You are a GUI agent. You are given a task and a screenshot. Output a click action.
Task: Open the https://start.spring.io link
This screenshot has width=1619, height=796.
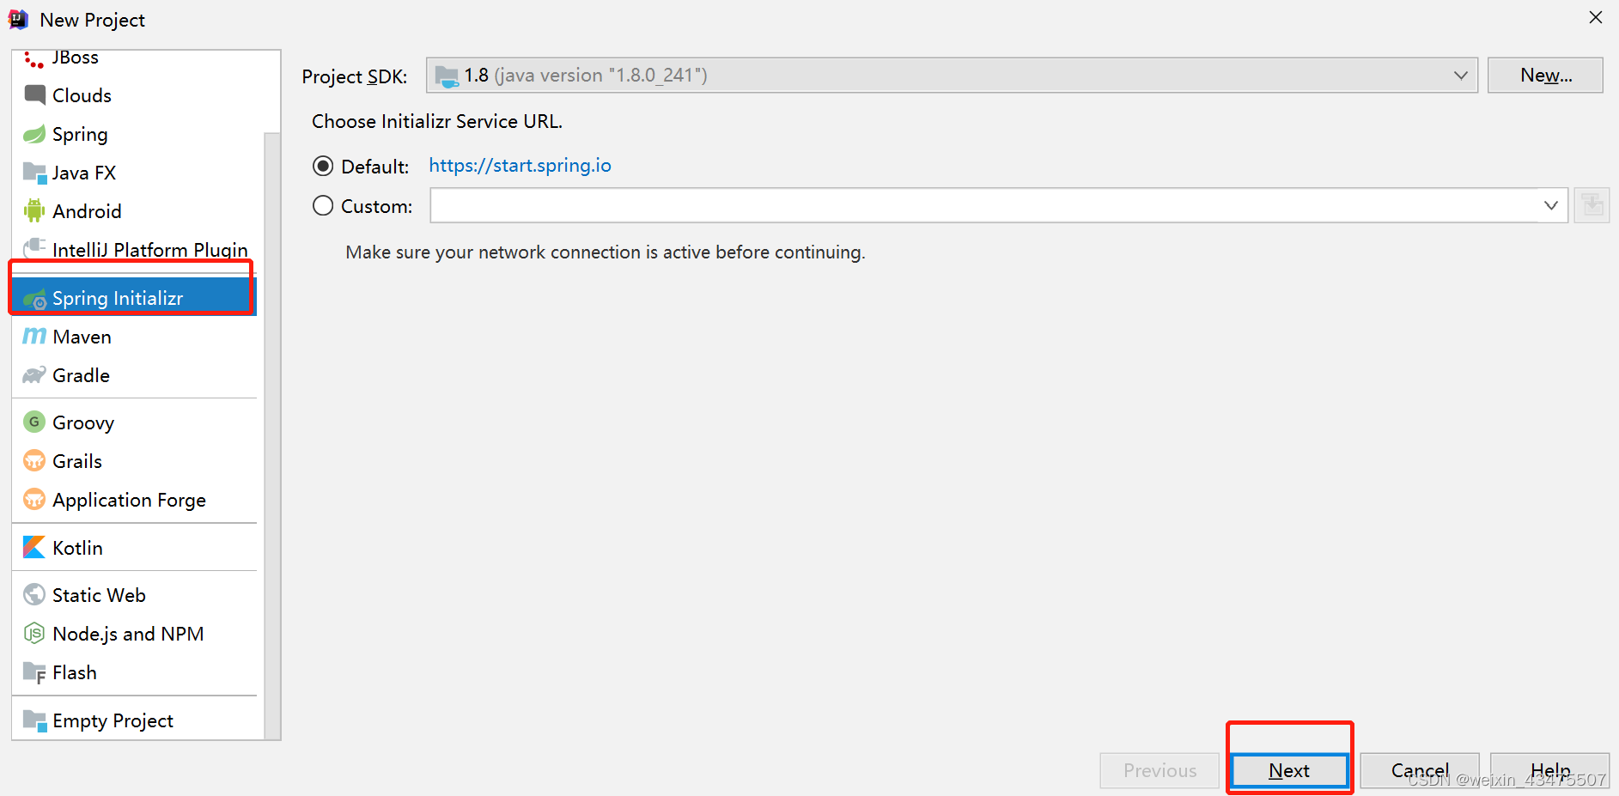tap(520, 165)
